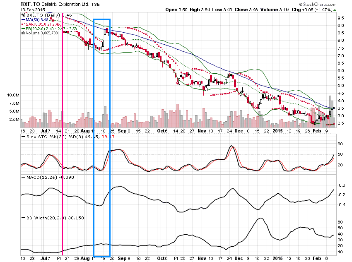Click the volume bars icon in the legend
This screenshot has height=262, width=352.
tap(23, 33)
